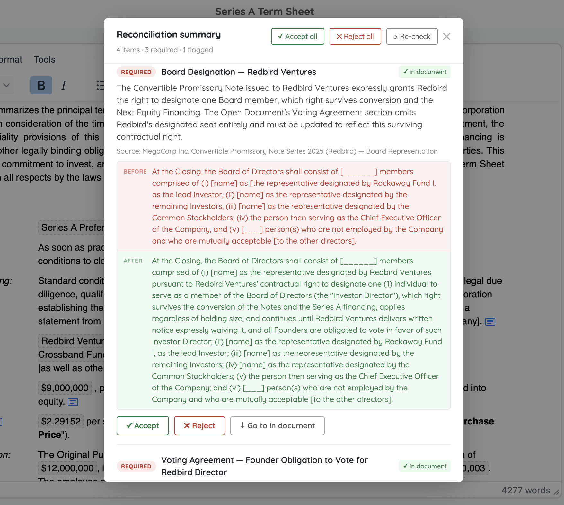Click the $2.29152 price field
564x505 pixels.
click(61, 421)
